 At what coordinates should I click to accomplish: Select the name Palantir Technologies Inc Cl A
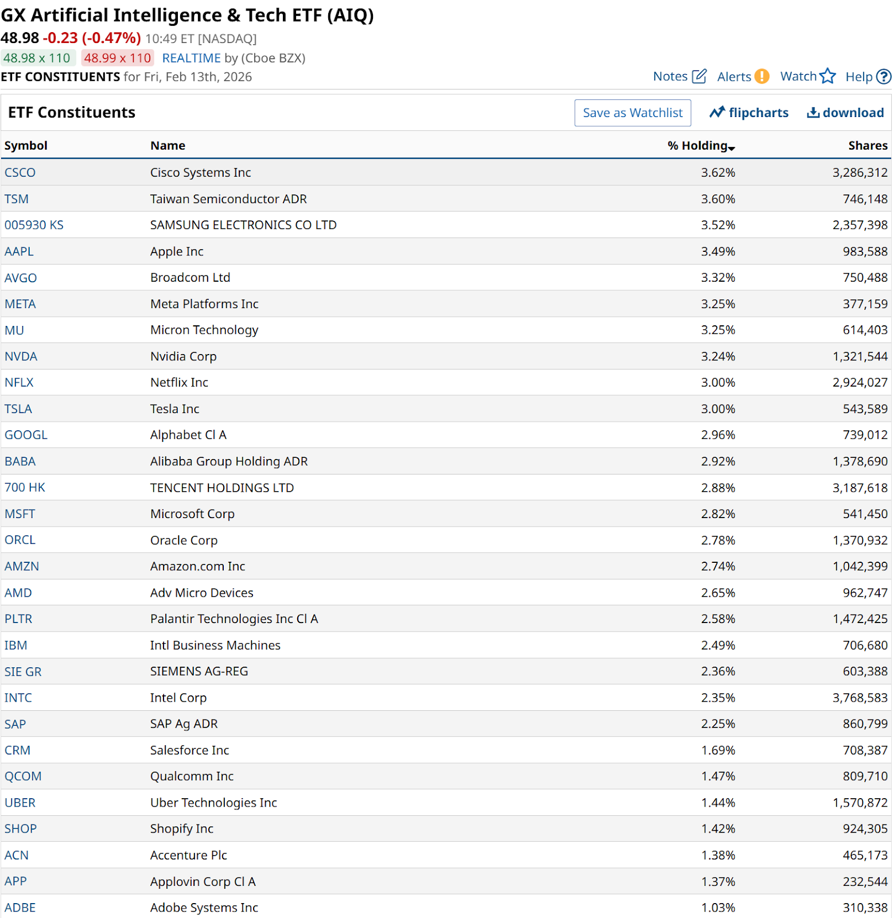tap(234, 619)
